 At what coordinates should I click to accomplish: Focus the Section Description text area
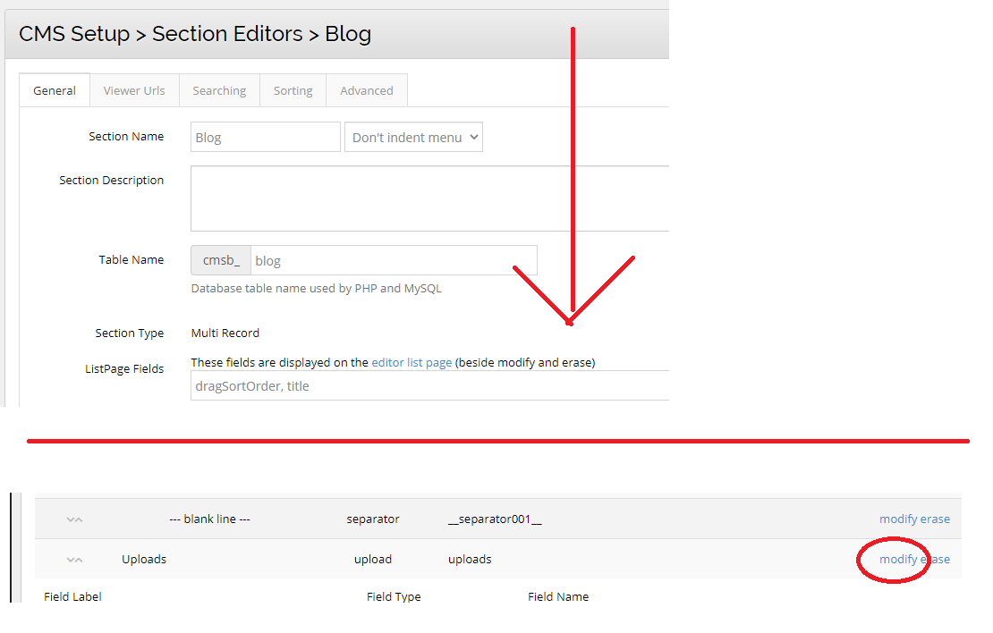[x=429, y=198]
